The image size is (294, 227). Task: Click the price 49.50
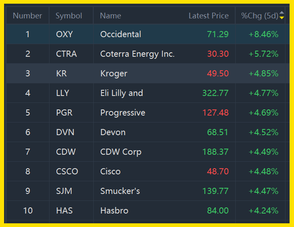[x=218, y=74]
